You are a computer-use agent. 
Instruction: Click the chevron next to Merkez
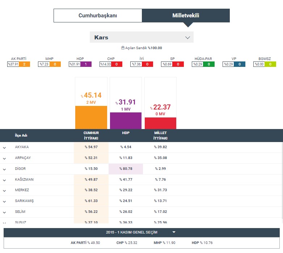point(5,190)
